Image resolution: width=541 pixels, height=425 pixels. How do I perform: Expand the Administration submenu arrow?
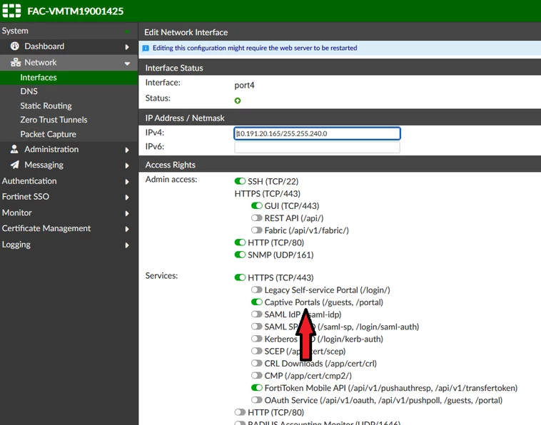[127, 150]
